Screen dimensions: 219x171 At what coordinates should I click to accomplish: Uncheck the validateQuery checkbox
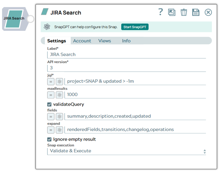(x=49, y=104)
